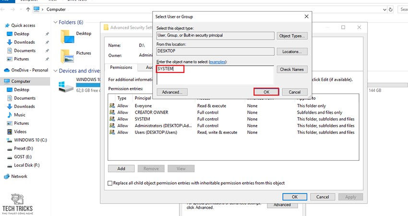Click Cancel in Advanced Security Settings window
Screen dimensions: 408x216
[x=323, y=197]
